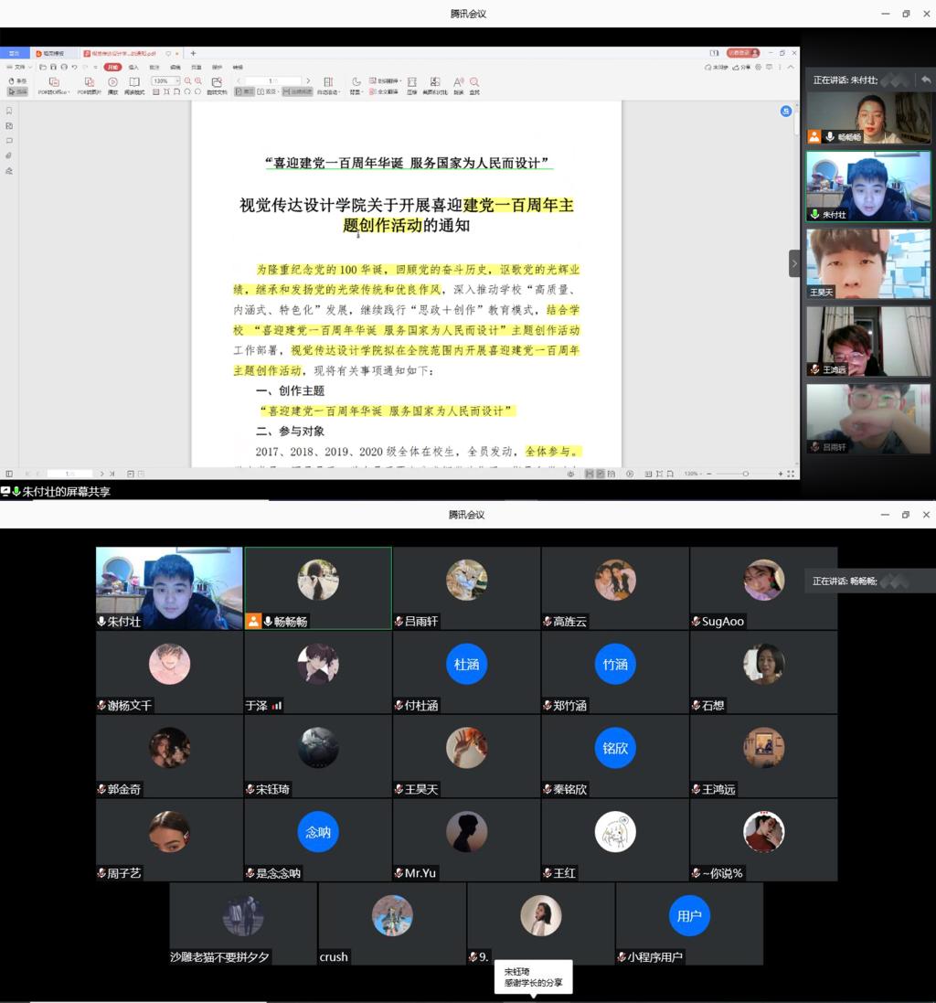Click the red login button in PDF window
This screenshot has width=936, height=1003.
(742, 53)
